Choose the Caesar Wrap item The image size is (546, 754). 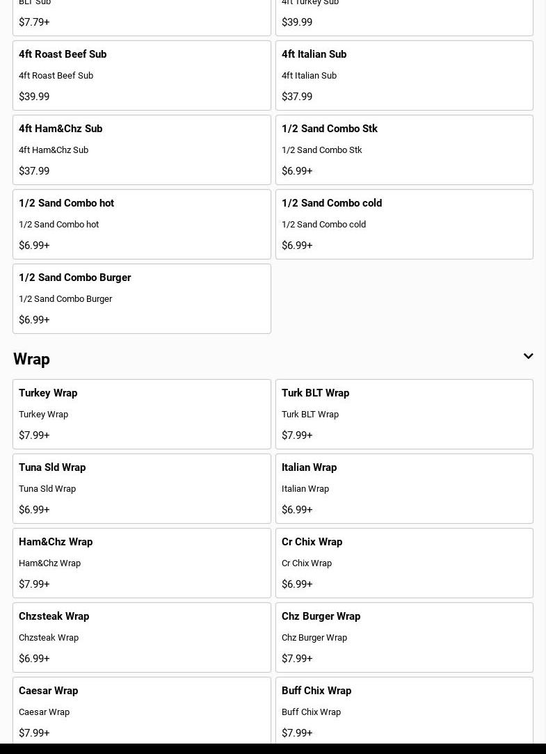(141, 711)
